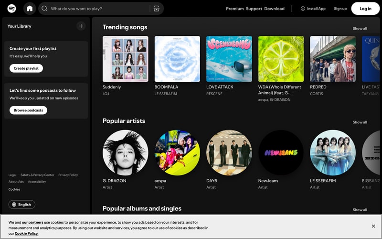The image size is (382, 239).
Task: Click 'aespa, G-DRAGON' artist text
Action: pos(274,99)
